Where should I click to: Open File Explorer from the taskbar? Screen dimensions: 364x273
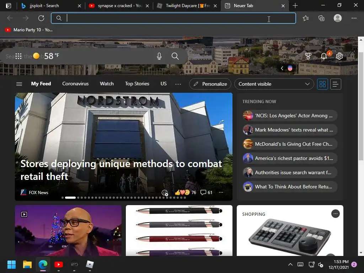point(27,264)
